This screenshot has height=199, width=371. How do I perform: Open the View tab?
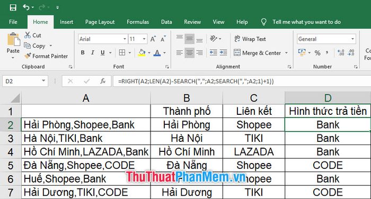tap(218, 22)
